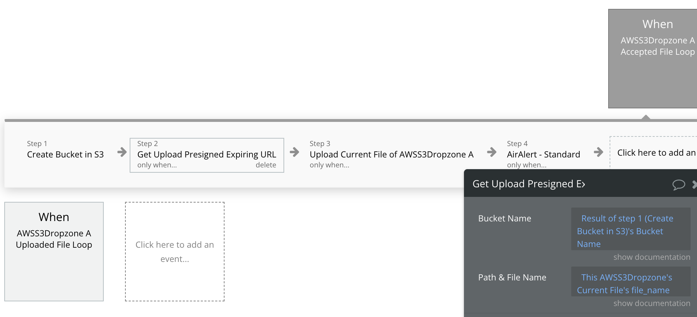Viewport: 697px width, 317px height.
Task: Edit the Path & File Name expression field
Action: (x=631, y=281)
